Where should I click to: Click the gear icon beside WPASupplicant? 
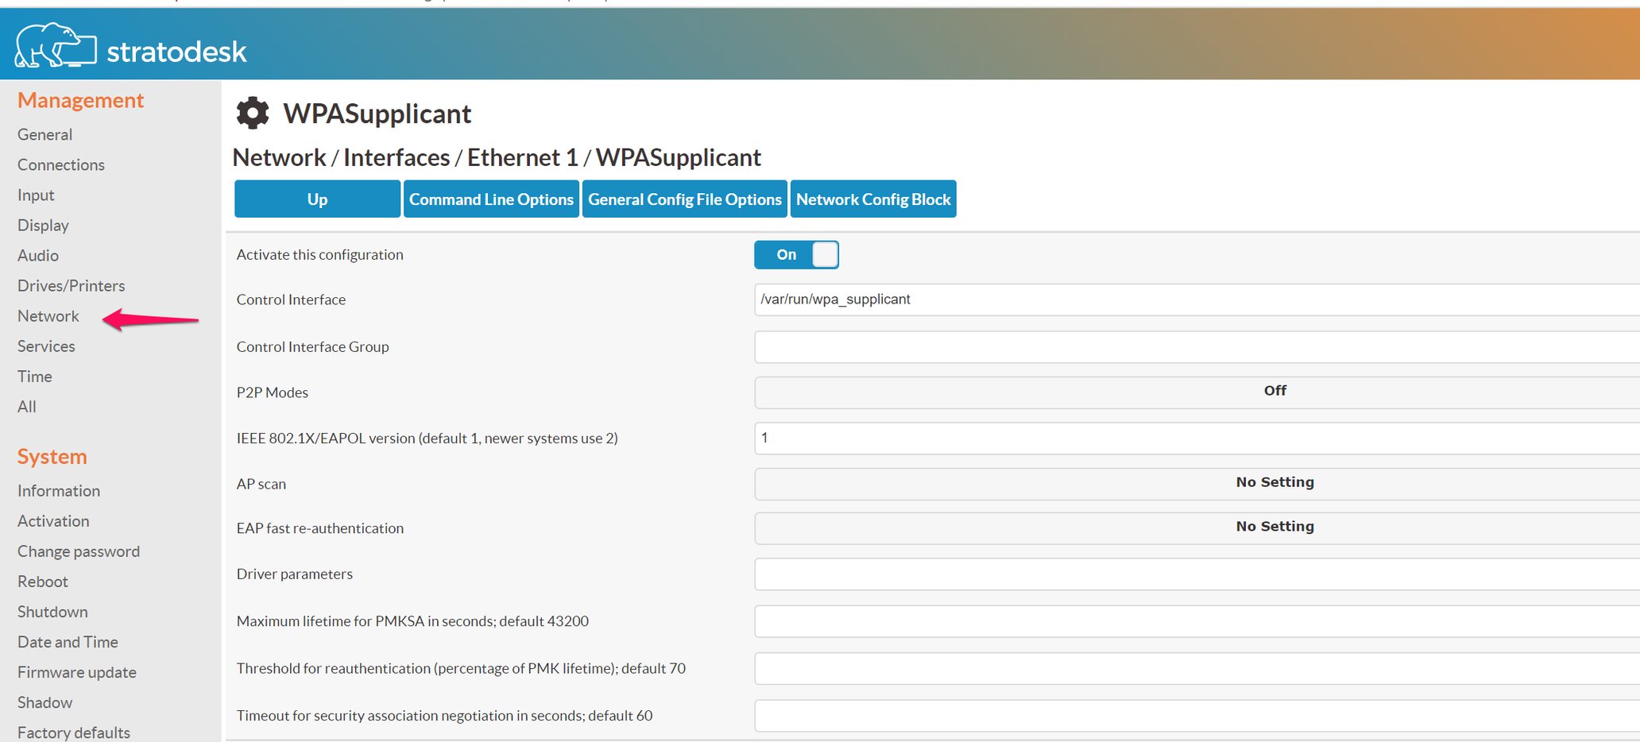(x=251, y=113)
